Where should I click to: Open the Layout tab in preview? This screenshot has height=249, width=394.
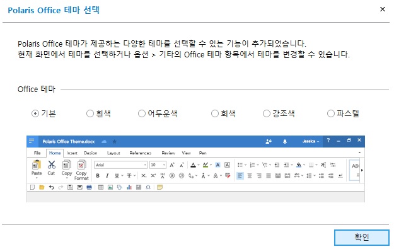(113, 153)
